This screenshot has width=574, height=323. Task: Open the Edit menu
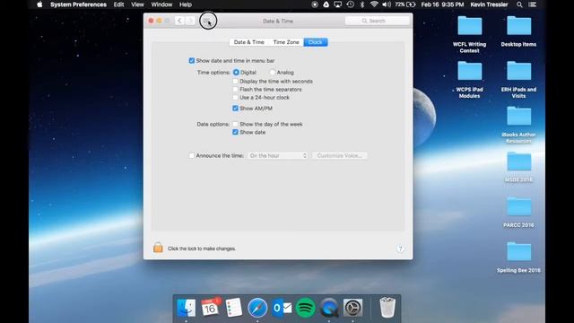118,4
